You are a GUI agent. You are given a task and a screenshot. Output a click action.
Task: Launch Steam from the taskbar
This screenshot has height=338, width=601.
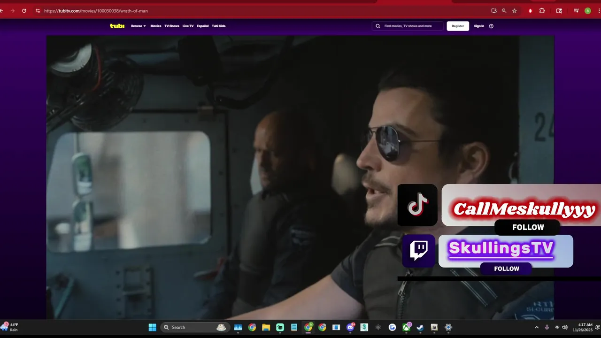click(x=420, y=327)
